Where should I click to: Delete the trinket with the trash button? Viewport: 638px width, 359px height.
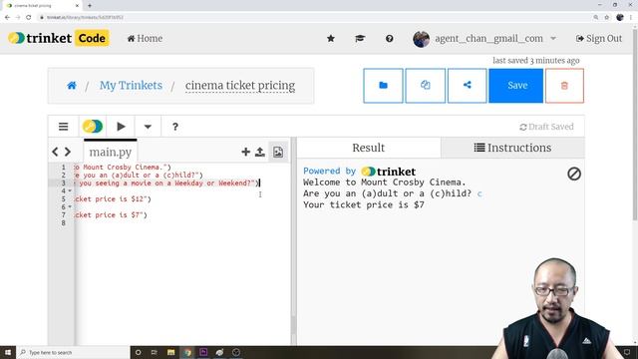click(x=564, y=86)
